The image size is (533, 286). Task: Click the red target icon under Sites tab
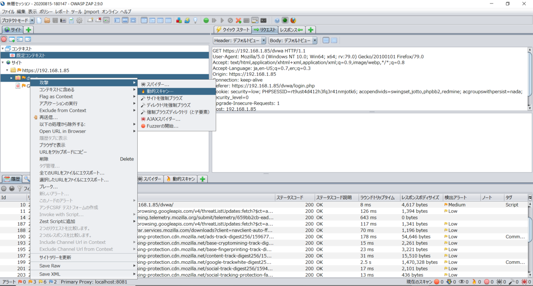[4, 39]
